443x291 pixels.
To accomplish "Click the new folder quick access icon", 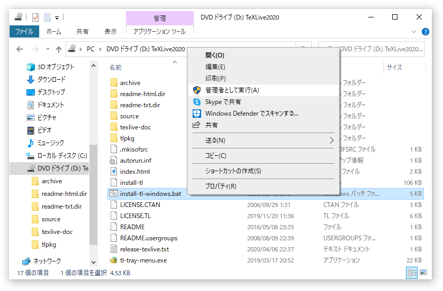I will (x=47, y=17).
